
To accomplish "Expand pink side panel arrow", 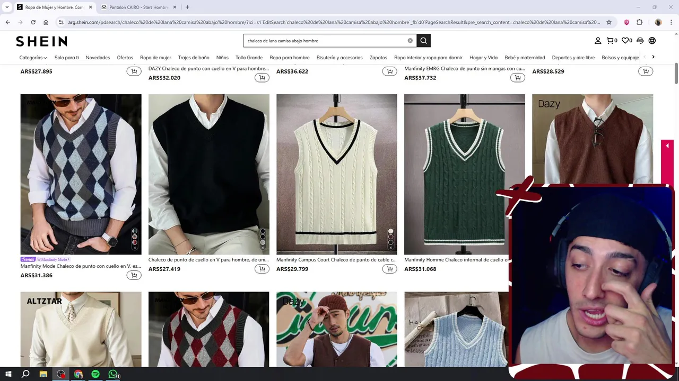I will (x=667, y=146).
